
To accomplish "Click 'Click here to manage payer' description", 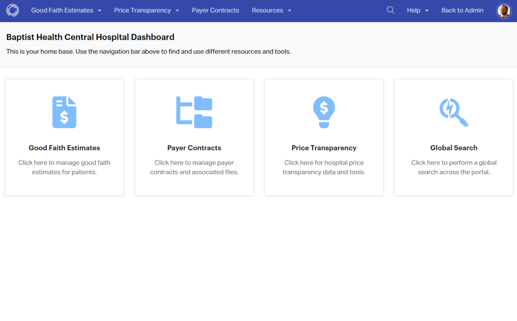I will pyautogui.click(x=194, y=167).
